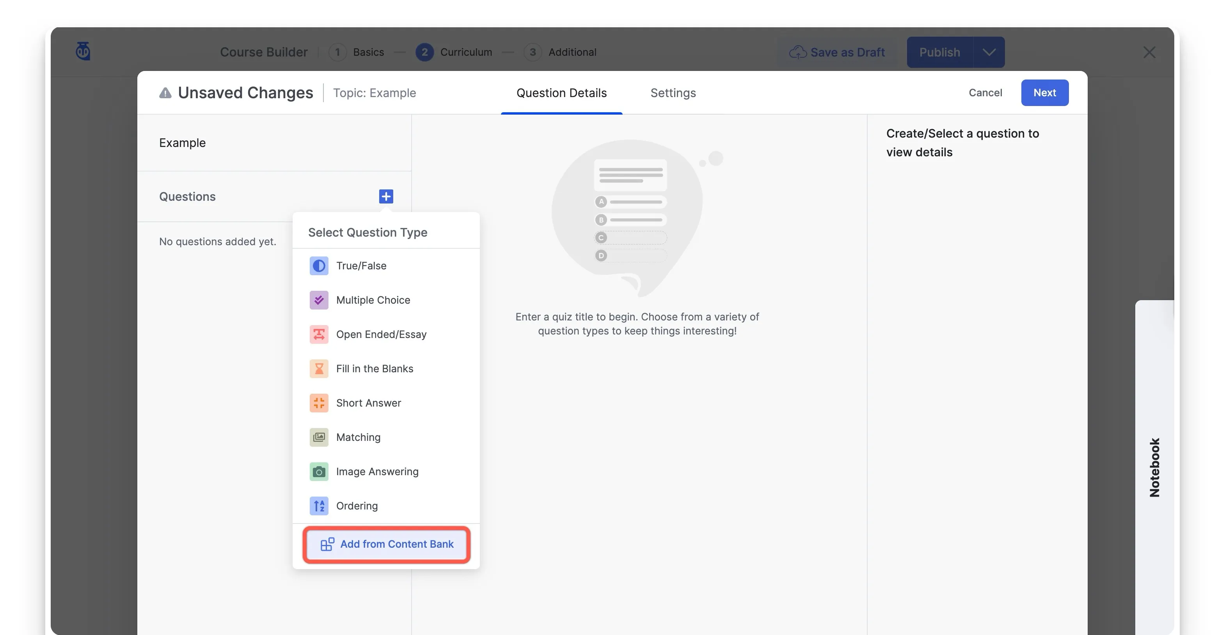Go to step 2 Curriculum

(x=454, y=52)
